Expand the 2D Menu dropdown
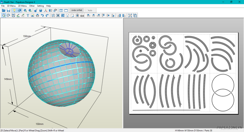 [22, 6]
